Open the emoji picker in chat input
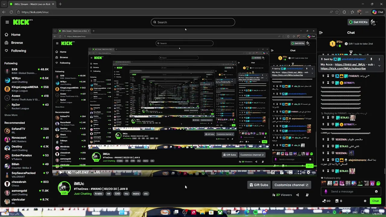This screenshot has height=217, width=386. click(x=376, y=191)
